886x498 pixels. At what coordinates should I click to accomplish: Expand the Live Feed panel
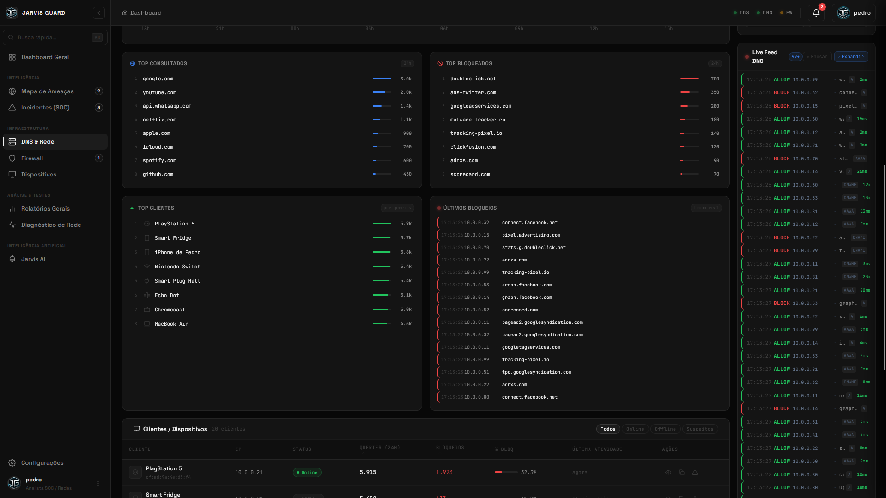(x=851, y=56)
